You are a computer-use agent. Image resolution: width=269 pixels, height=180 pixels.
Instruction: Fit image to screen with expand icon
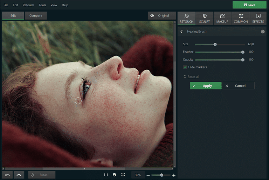click(x=123, y=175)
